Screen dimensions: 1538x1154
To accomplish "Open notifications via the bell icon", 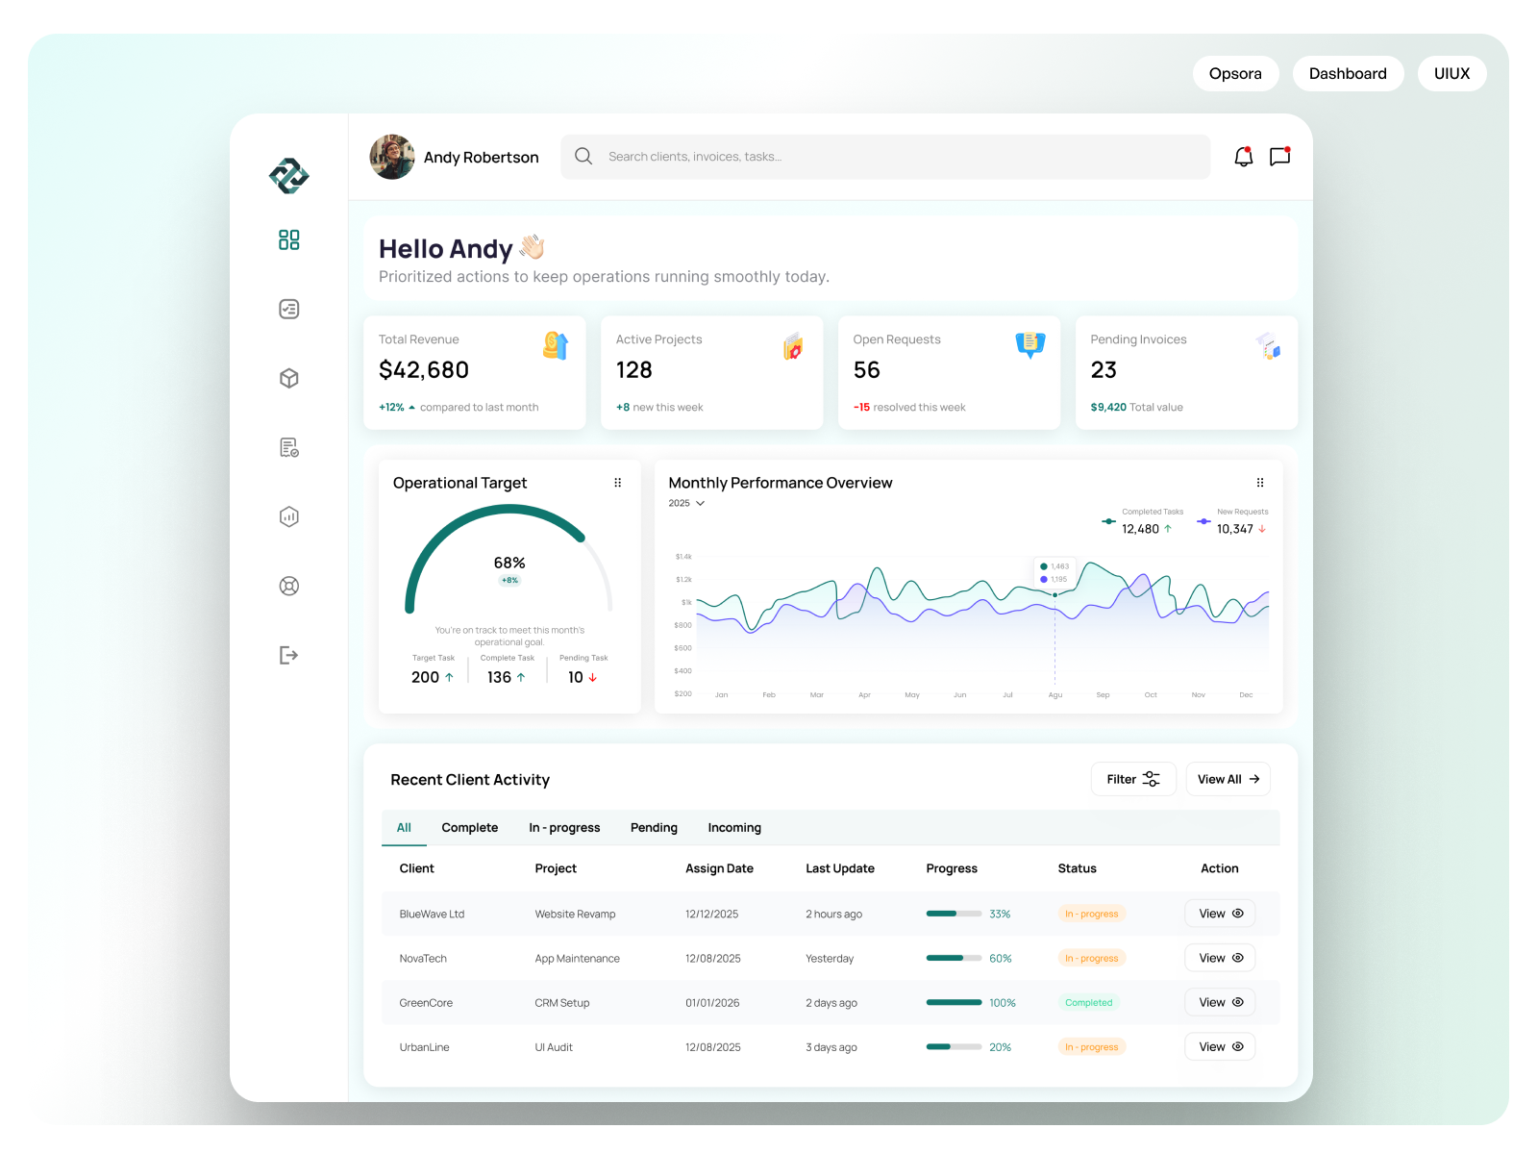I will pos(1243,156).
